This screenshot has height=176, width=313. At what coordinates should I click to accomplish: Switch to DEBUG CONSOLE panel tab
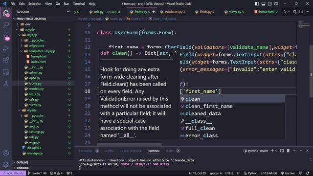[x=131, y=151]
